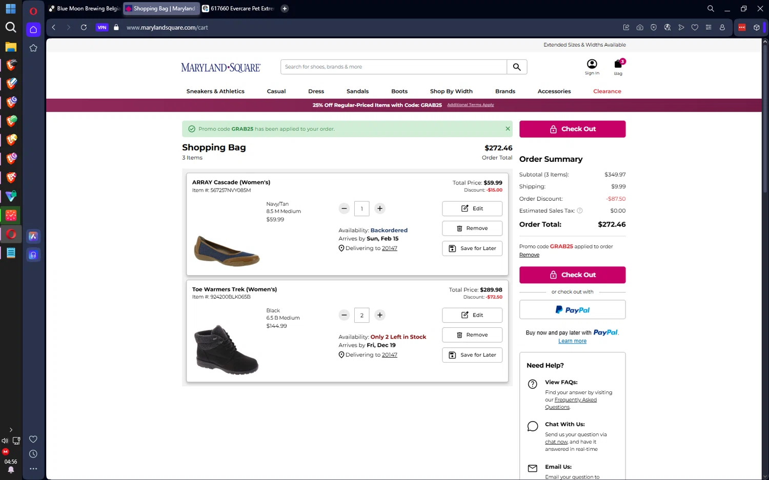Add page to bookmarks heart icon

click(x=695, y=28)
